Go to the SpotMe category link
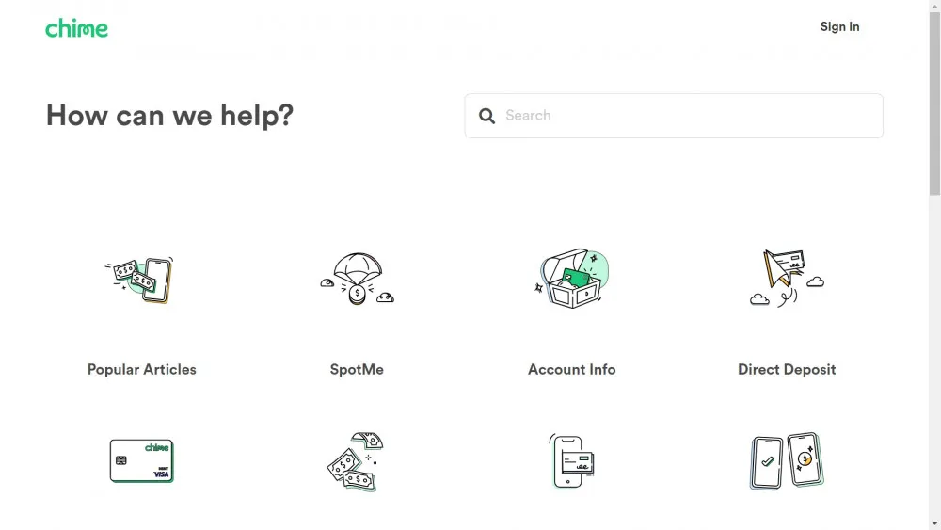Screen dimensions: 941x530 [x=357, y=370]
